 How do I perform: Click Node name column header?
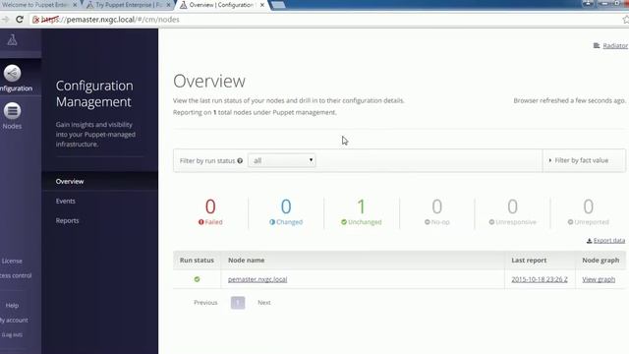[247, 260]
